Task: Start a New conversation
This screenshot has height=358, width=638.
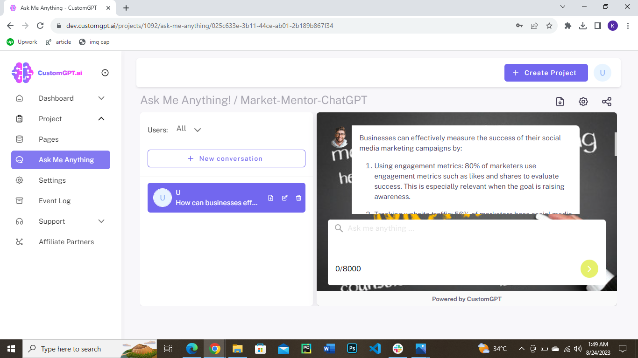Action: click(x=227, y=158)
